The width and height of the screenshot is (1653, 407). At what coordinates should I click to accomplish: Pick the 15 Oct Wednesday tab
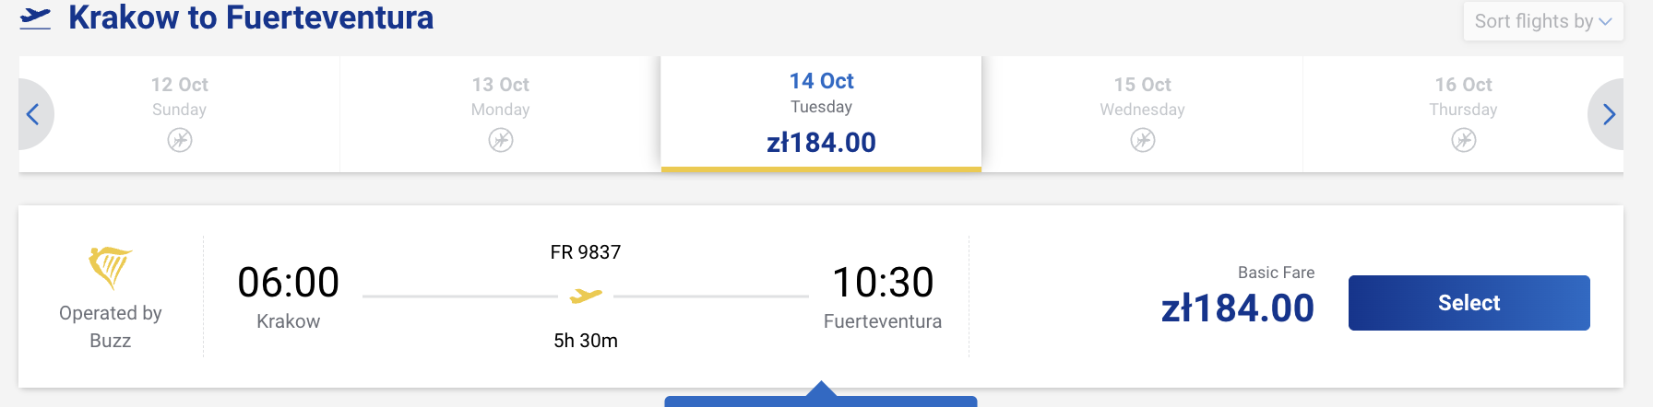pos(1143,114)
